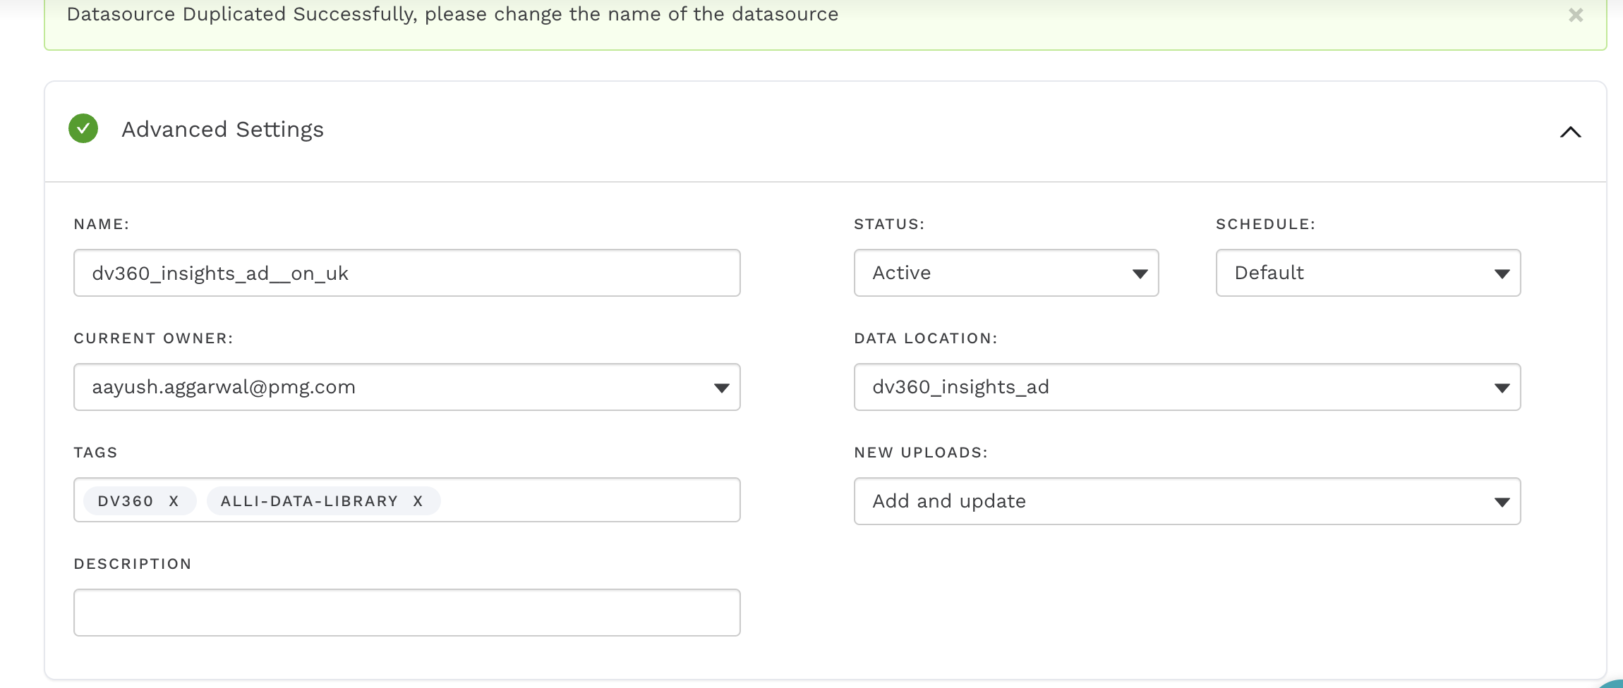Image resolution: width=1623 pixels, height=688 pixels.
Task: Click the DV360 tag chip label
Action: click(x=126, y=501)
